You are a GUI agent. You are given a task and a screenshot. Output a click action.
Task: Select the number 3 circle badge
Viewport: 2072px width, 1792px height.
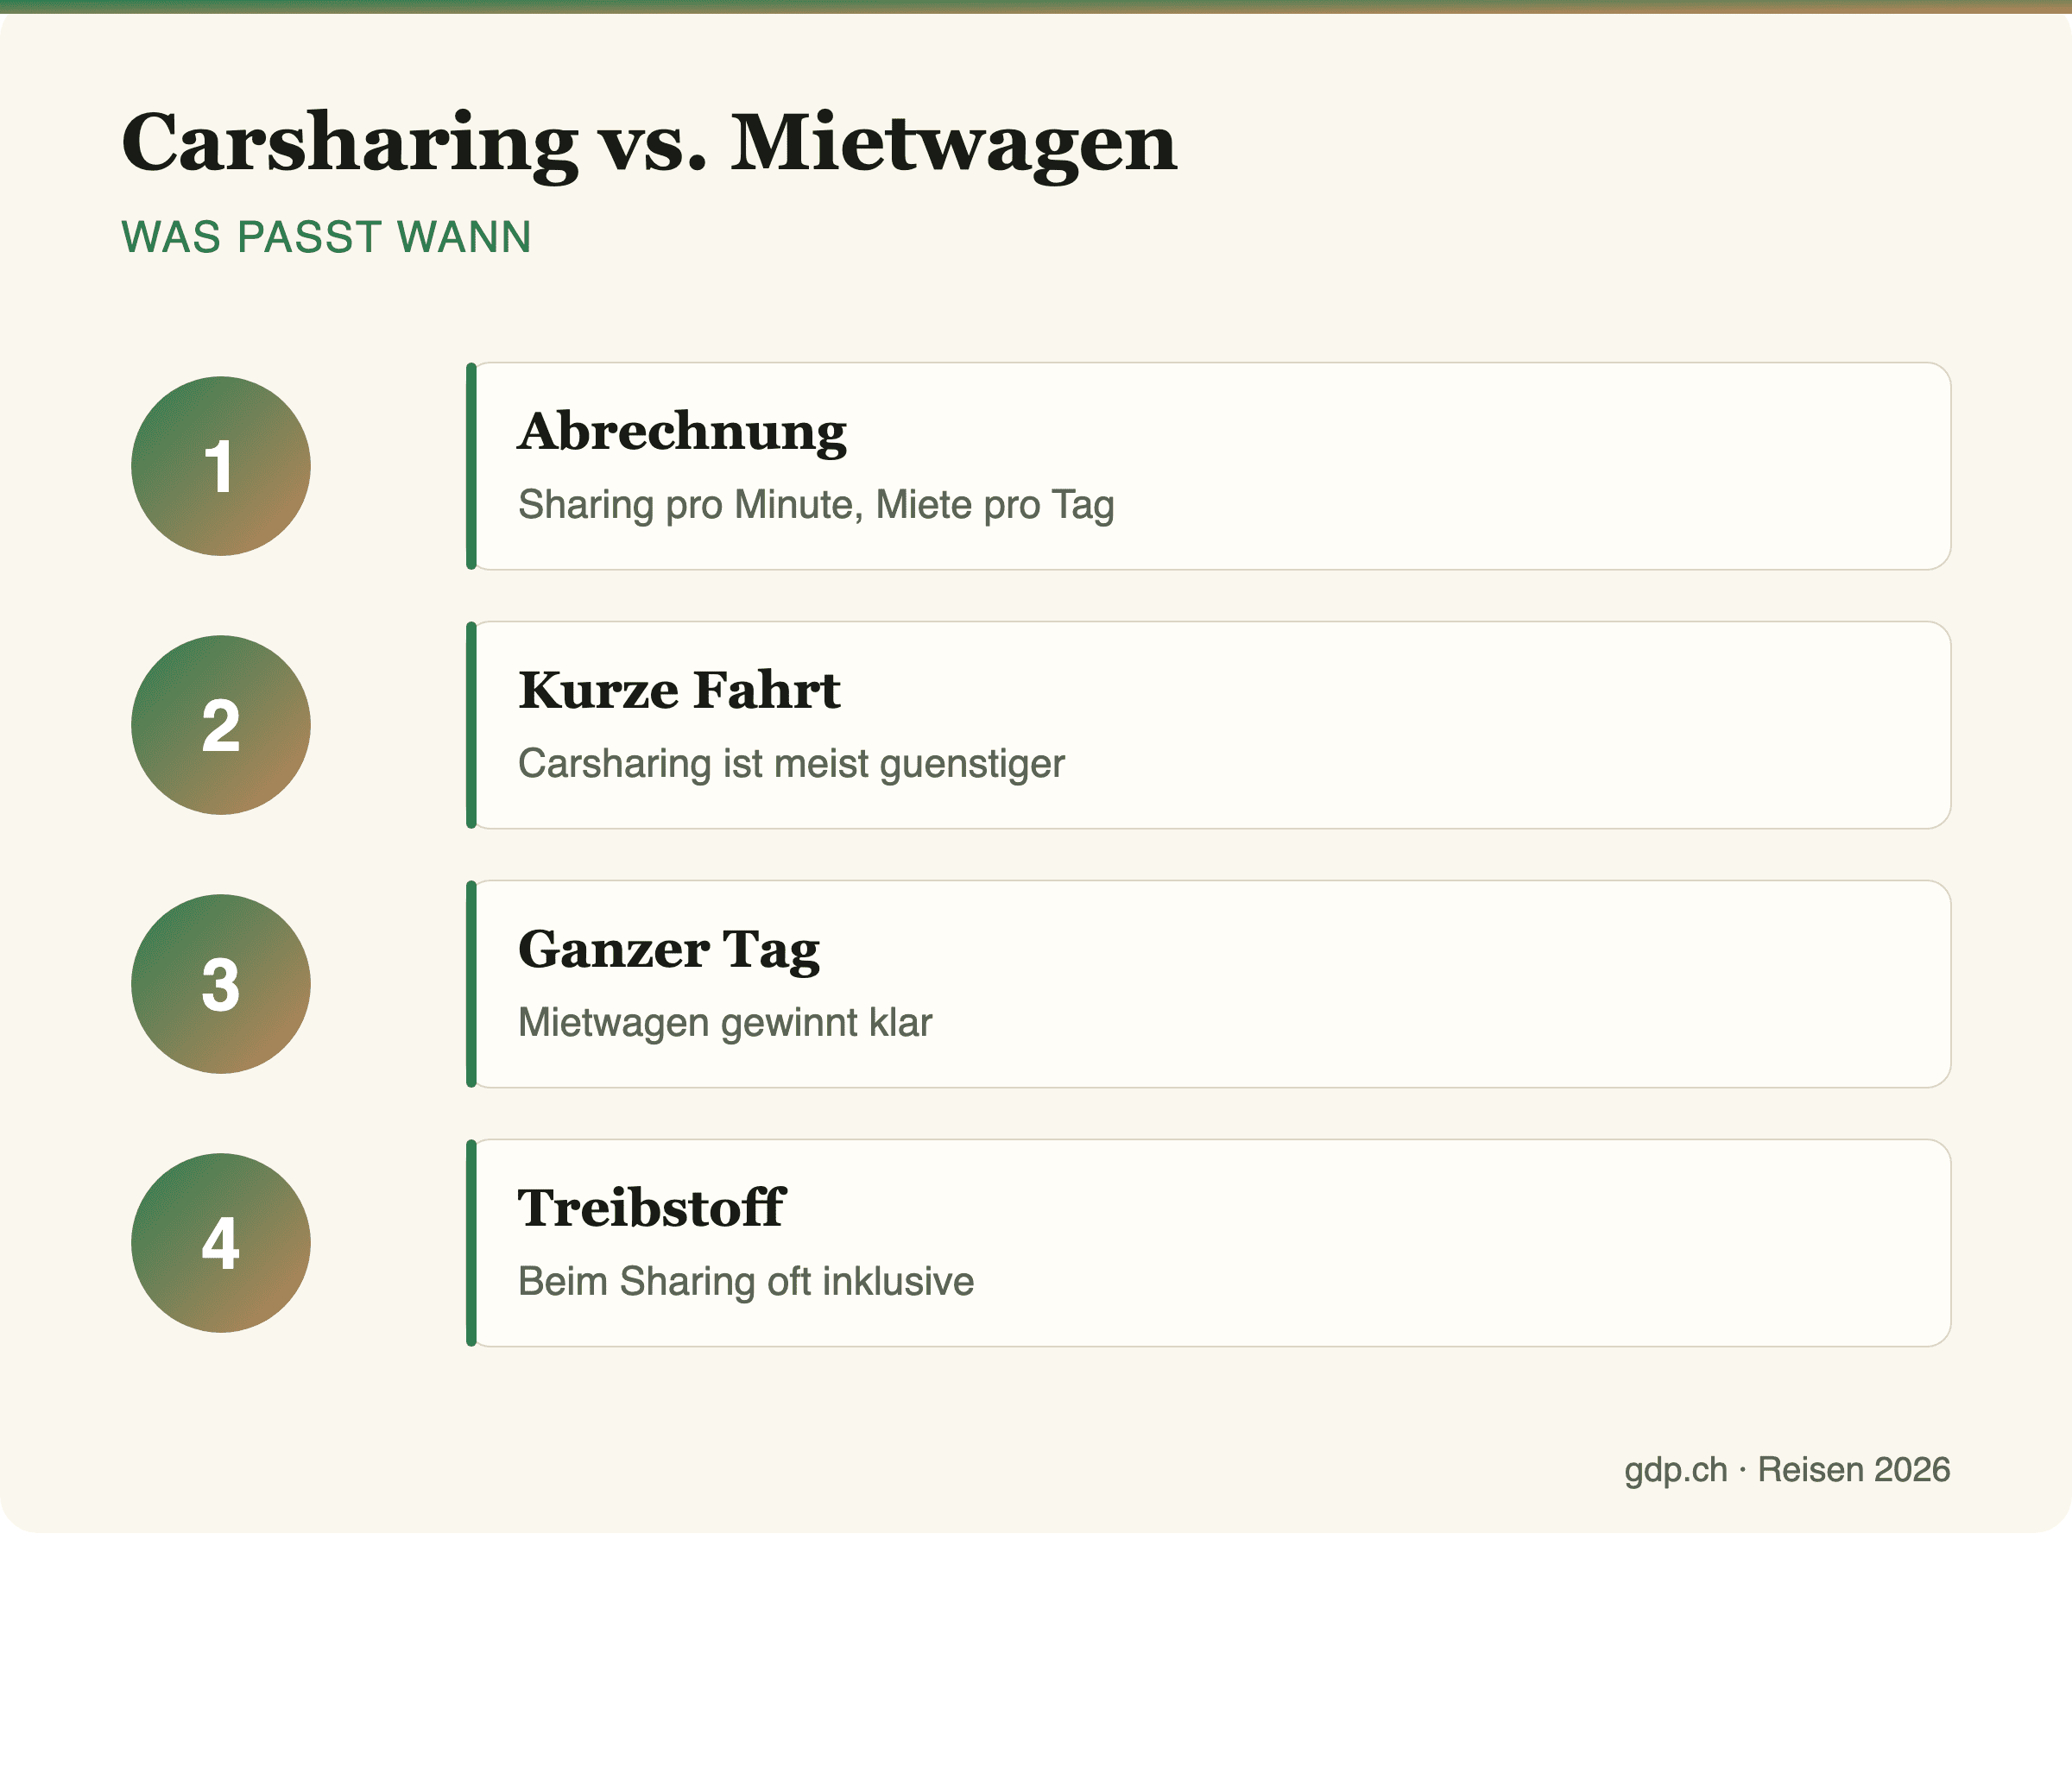point(221,984)
